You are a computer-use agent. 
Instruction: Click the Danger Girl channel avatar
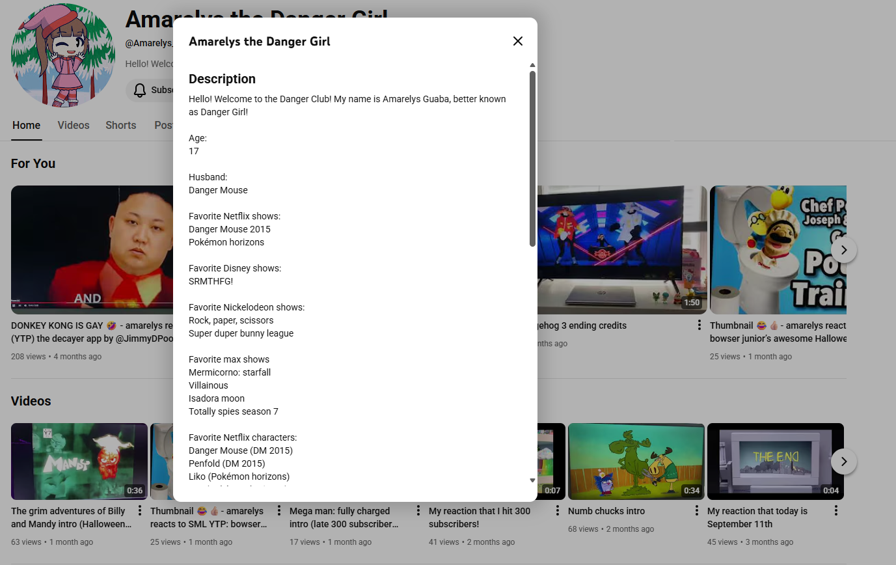pyautogui.click(x=63, y=55)
